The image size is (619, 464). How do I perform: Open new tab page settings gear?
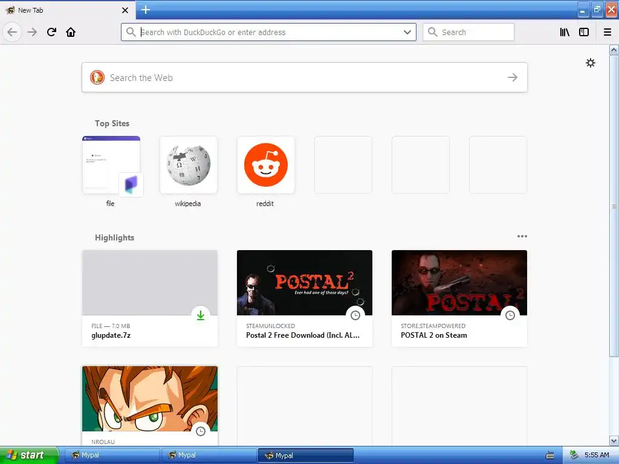(x=590, y=63)
